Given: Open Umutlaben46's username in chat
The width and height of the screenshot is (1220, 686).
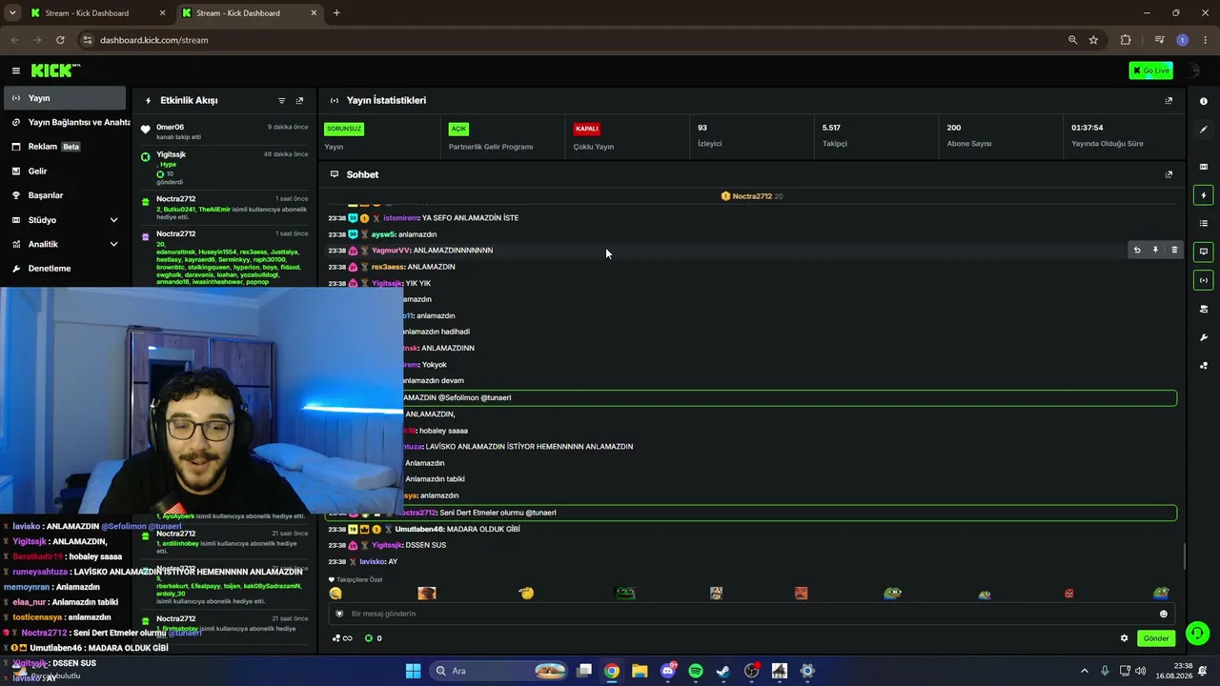Looking at the screenshot, I should coord(419,529).
